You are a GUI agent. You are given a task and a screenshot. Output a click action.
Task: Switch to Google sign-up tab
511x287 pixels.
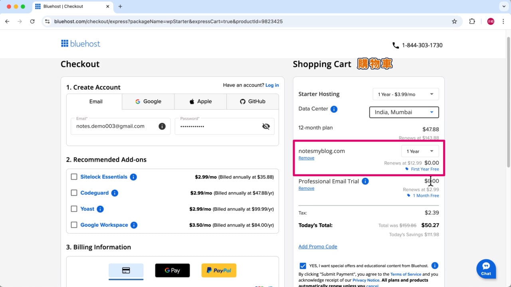pyautogui.click(x=148, y=102)
